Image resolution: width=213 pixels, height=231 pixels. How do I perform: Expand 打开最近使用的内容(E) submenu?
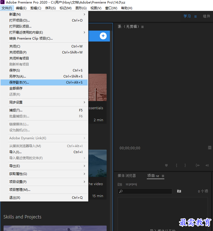click(84, 32)
